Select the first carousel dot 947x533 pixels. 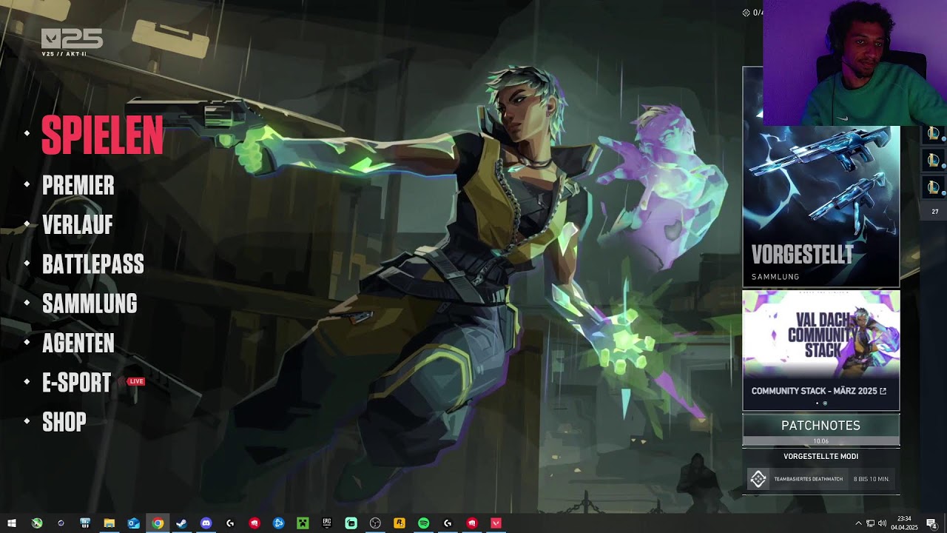tap(818, 403)
